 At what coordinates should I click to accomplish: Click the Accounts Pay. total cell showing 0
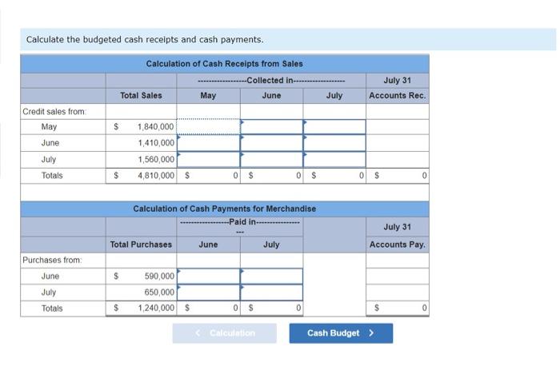(397, 308)
